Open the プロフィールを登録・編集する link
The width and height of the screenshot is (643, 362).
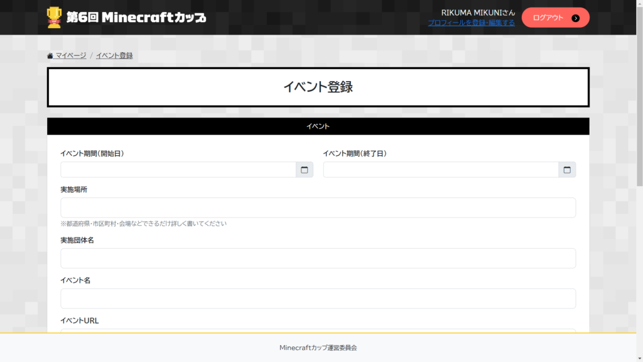point(471,23)
